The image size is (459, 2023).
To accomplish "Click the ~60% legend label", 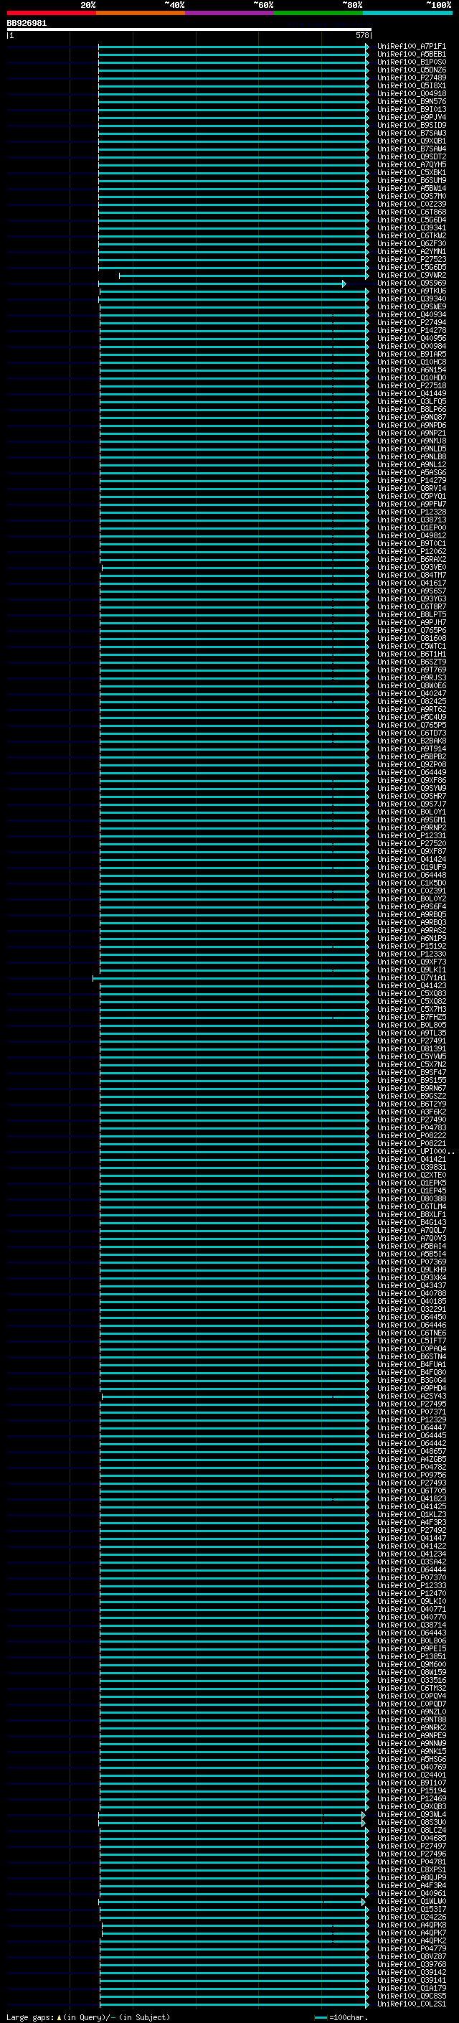I will pyautogui.click(x=264, y=5).
